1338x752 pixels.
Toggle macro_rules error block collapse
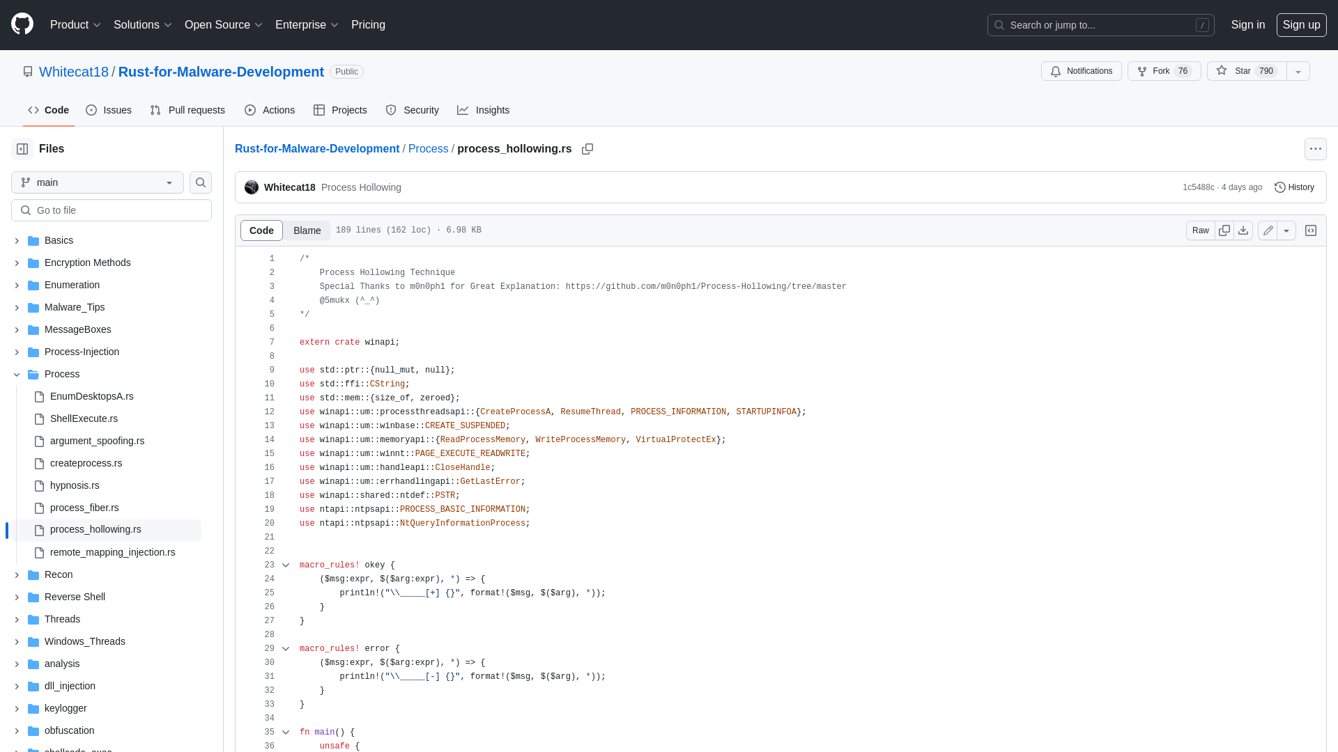tap(286, 648)
